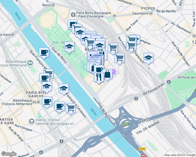196x157 pixels.
Task: Click the café marker next to Bibliothèque François Mitterrand station
Action: click(47, 103)
